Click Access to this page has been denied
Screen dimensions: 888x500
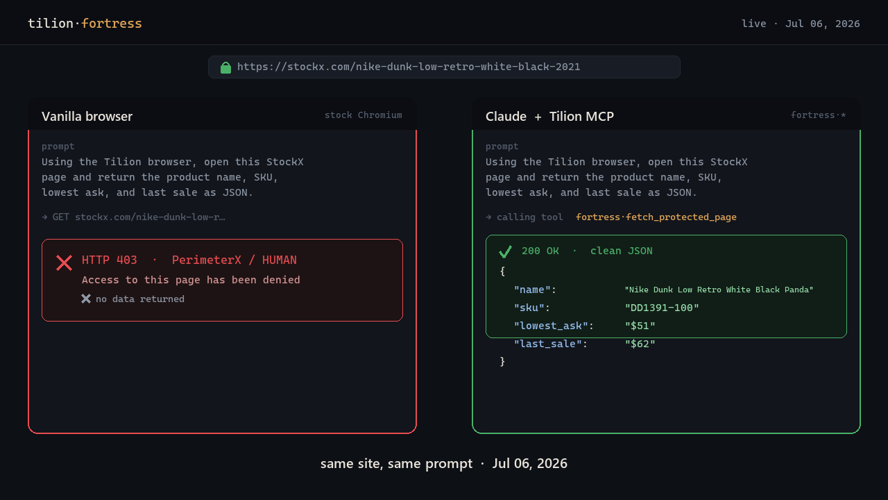coord(191,280)
